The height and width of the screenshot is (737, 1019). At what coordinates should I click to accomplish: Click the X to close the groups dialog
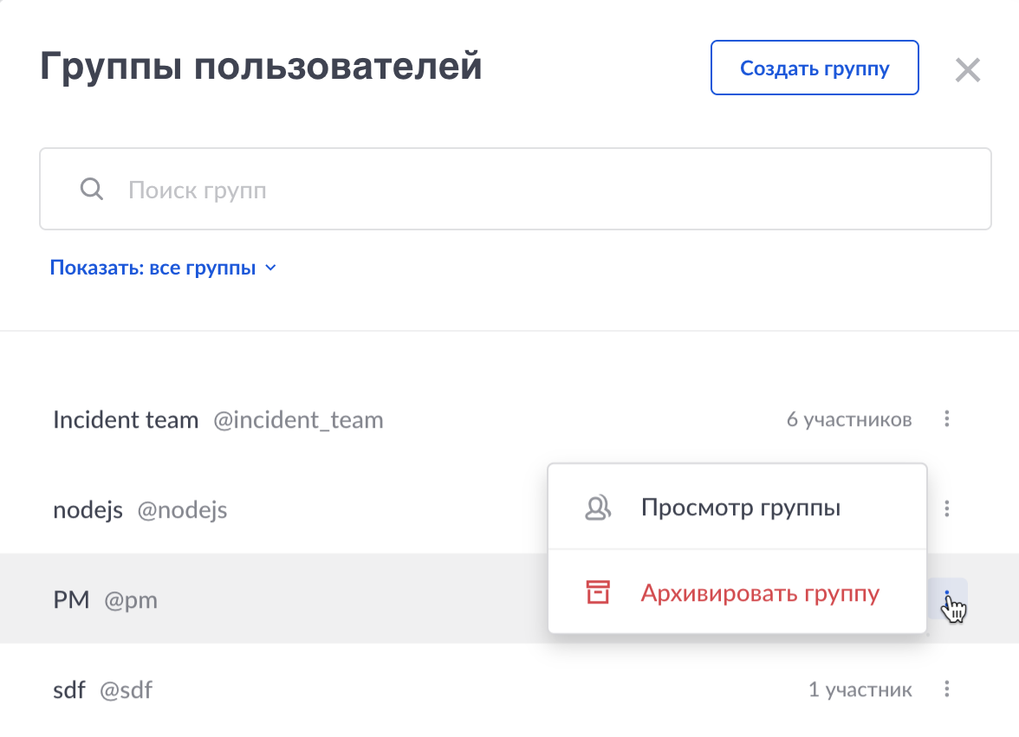[x=967, y=70]
